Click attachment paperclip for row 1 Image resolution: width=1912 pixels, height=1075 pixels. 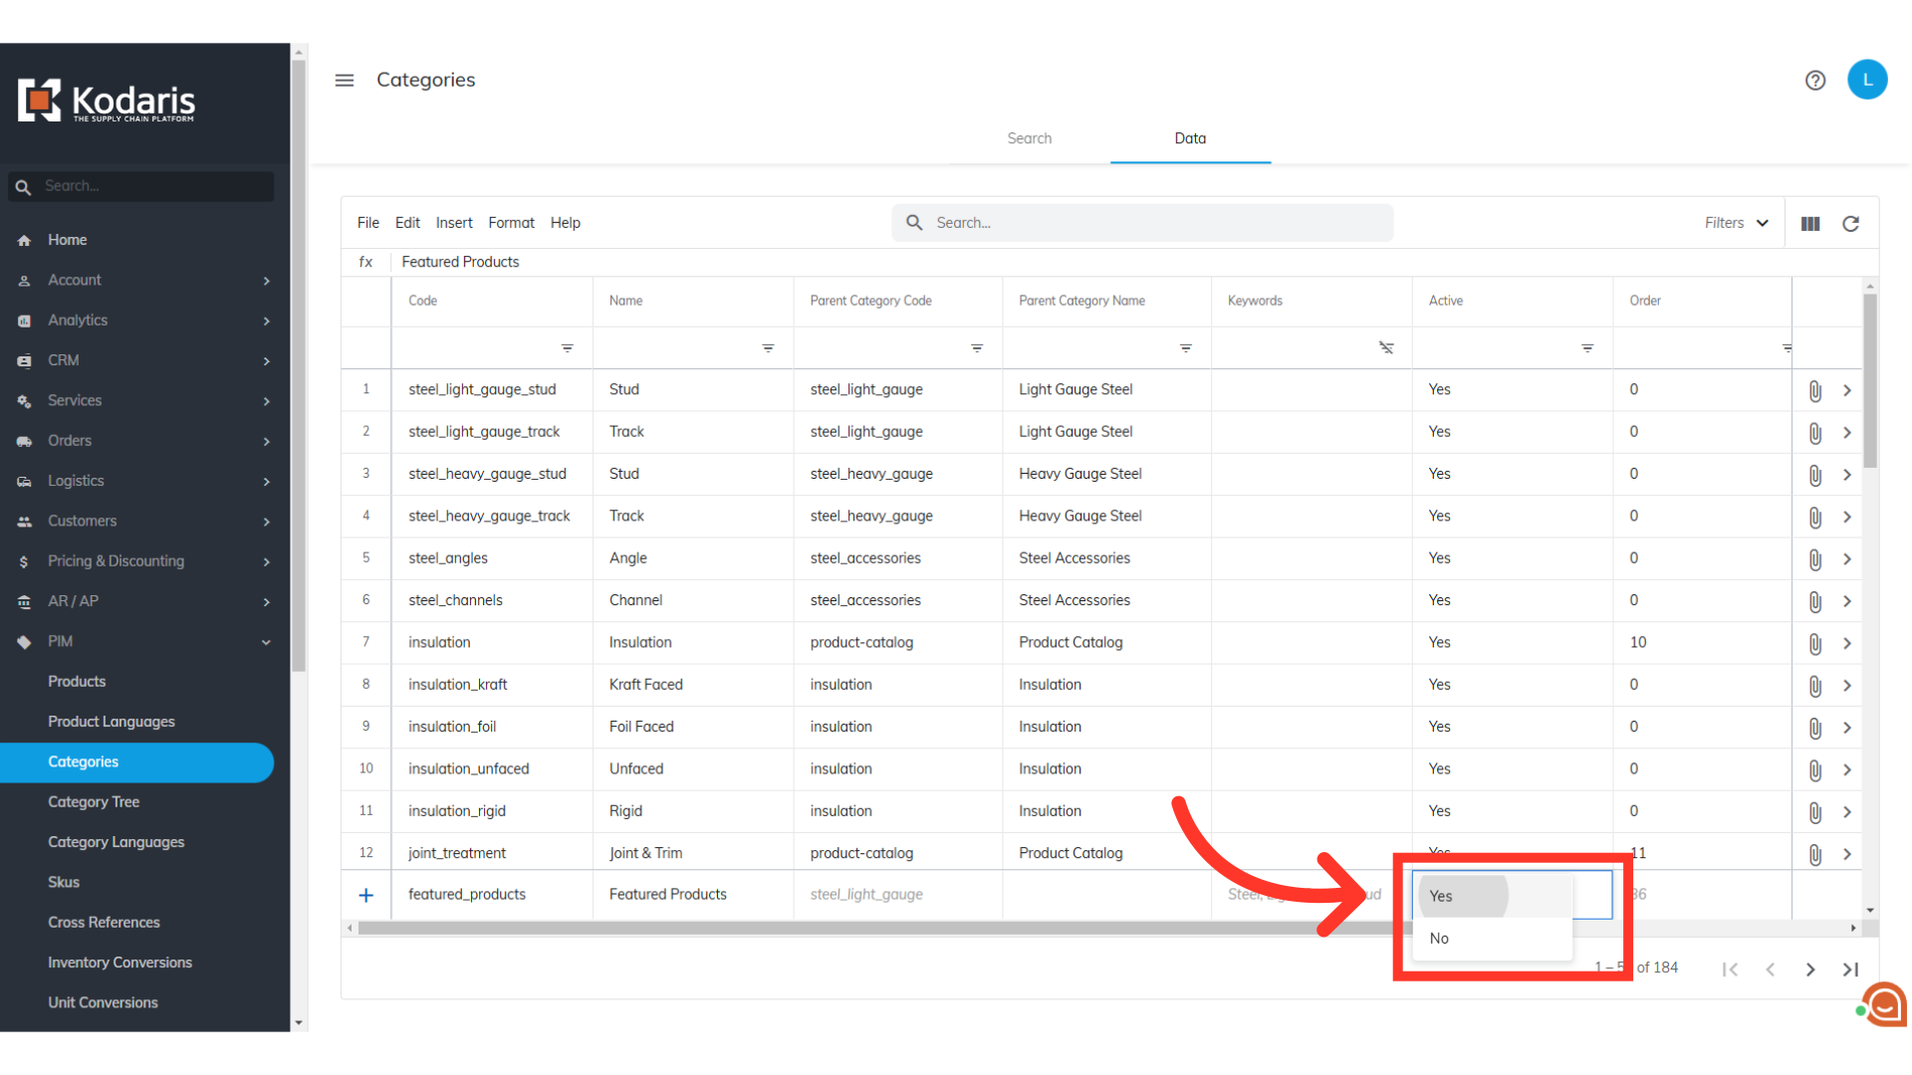1814,390
